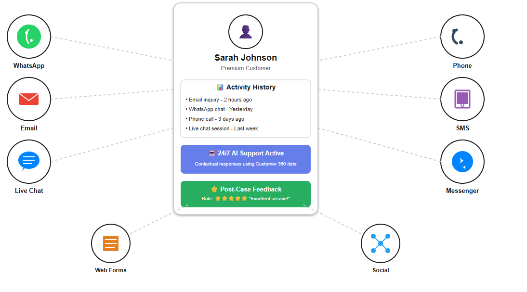Select the WhatsApp chat Yesterday entry
The width and height of the screenshot is (527, 292).
(x=220, y=110)
